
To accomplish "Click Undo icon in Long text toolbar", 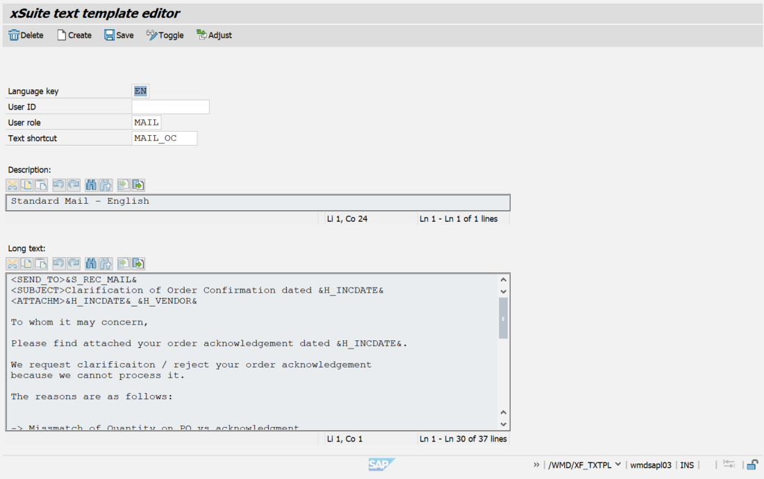I will click(x=59, y=263).
